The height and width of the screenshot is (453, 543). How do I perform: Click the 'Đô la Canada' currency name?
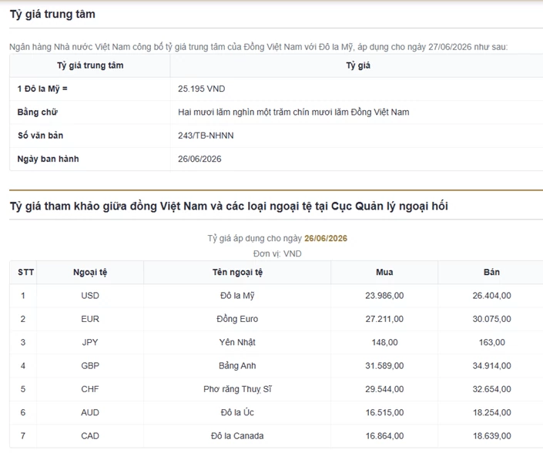click(237, 436)
